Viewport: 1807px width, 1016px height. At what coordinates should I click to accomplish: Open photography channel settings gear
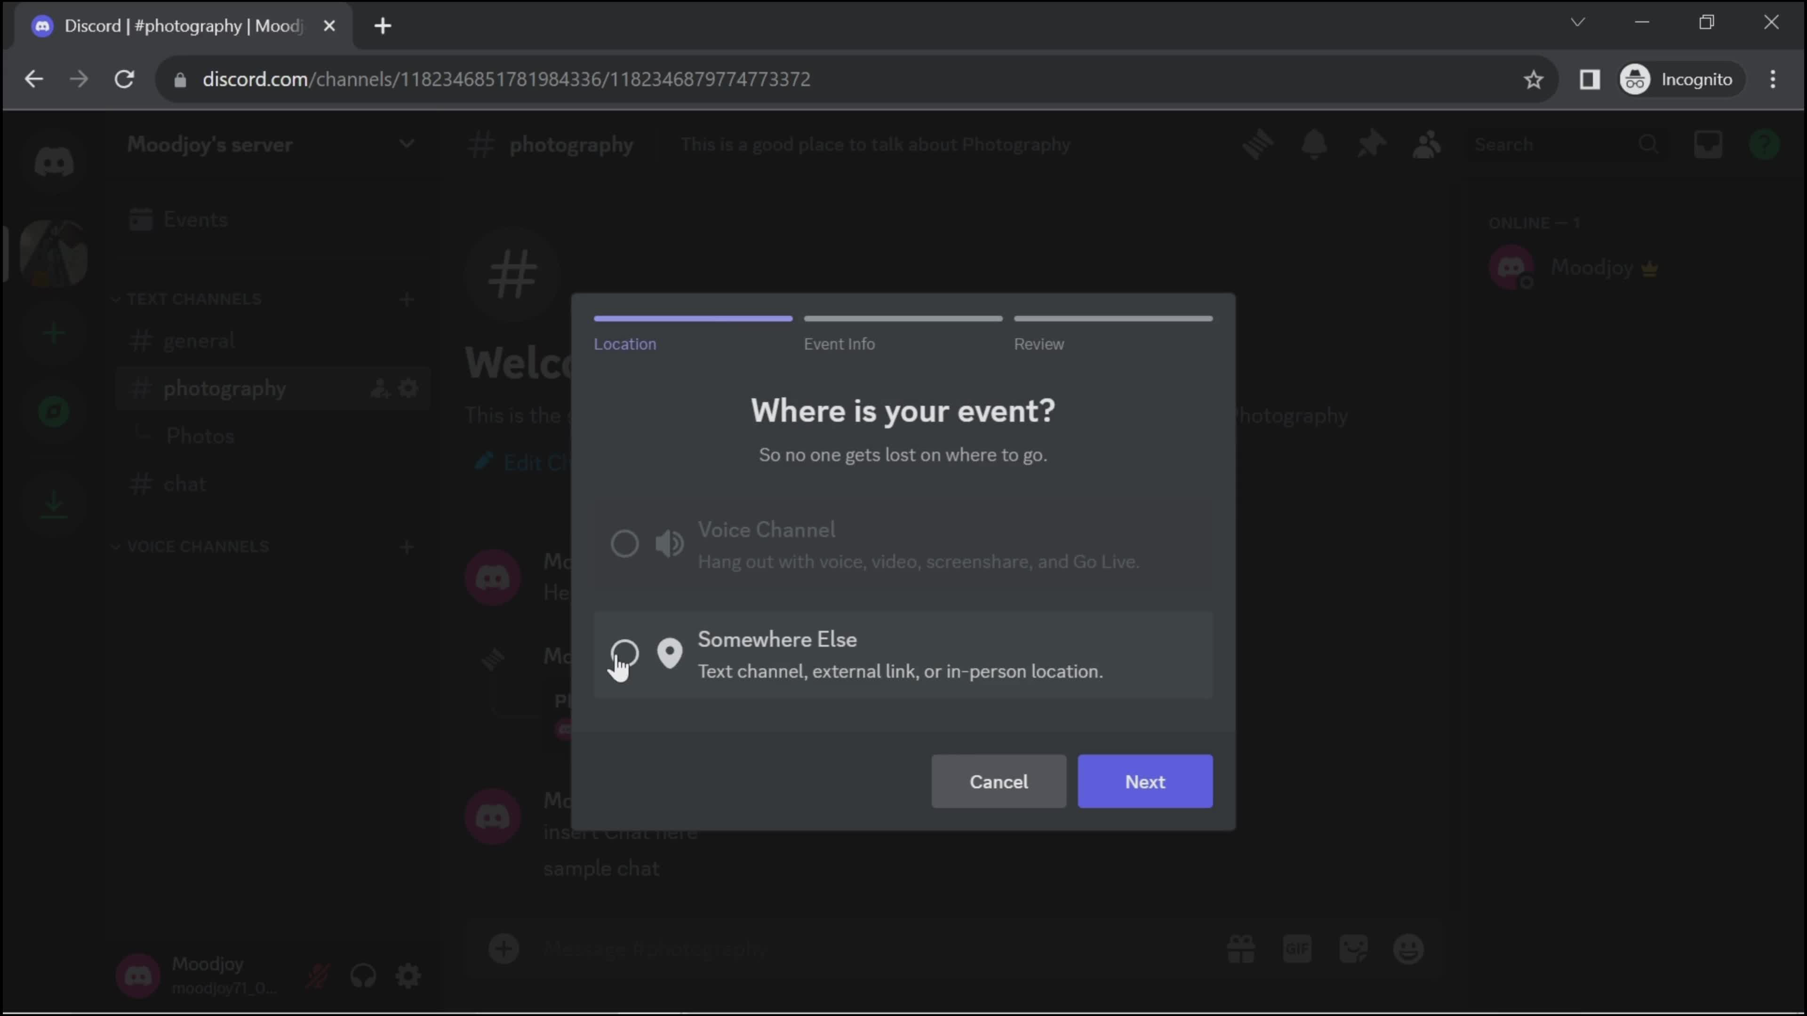point(408,389)
